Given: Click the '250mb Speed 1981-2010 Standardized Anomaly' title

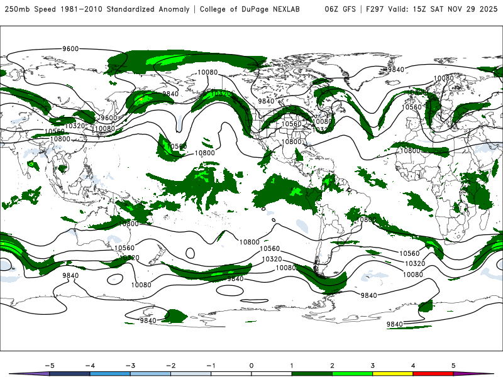Looking at the screenshot, I should tap(97, 9).
